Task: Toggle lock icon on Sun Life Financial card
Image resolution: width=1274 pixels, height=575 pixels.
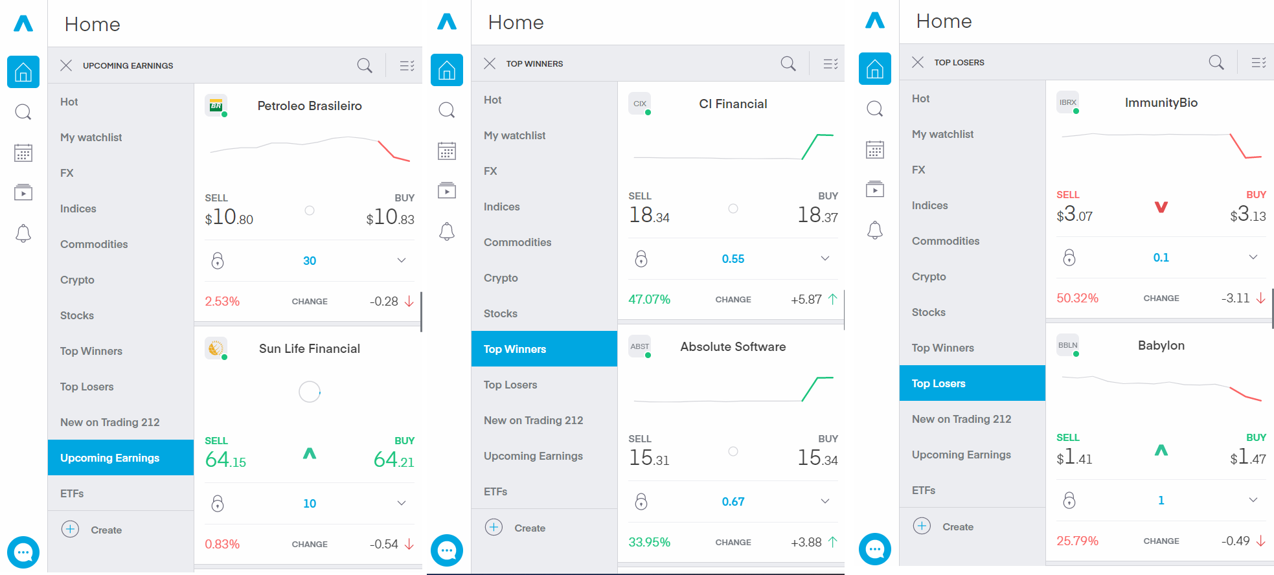Action: [218, 503]
